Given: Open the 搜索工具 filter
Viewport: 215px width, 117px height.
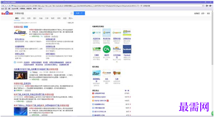Looking at the screenshot, I should [x=70, y=23].
